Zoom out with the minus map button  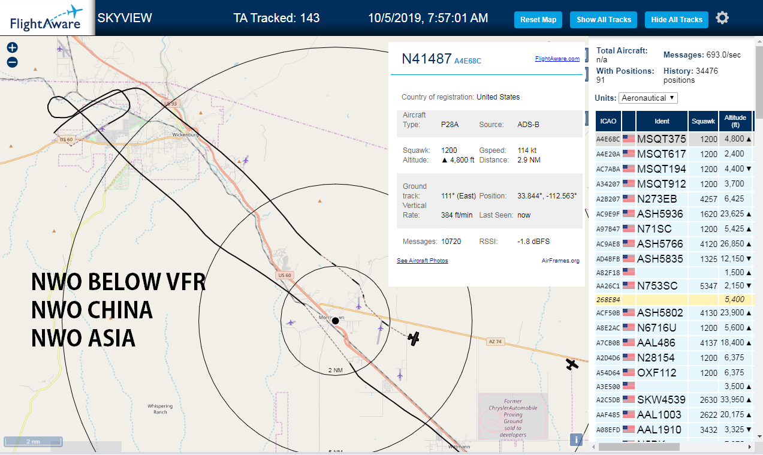[12, 62]
